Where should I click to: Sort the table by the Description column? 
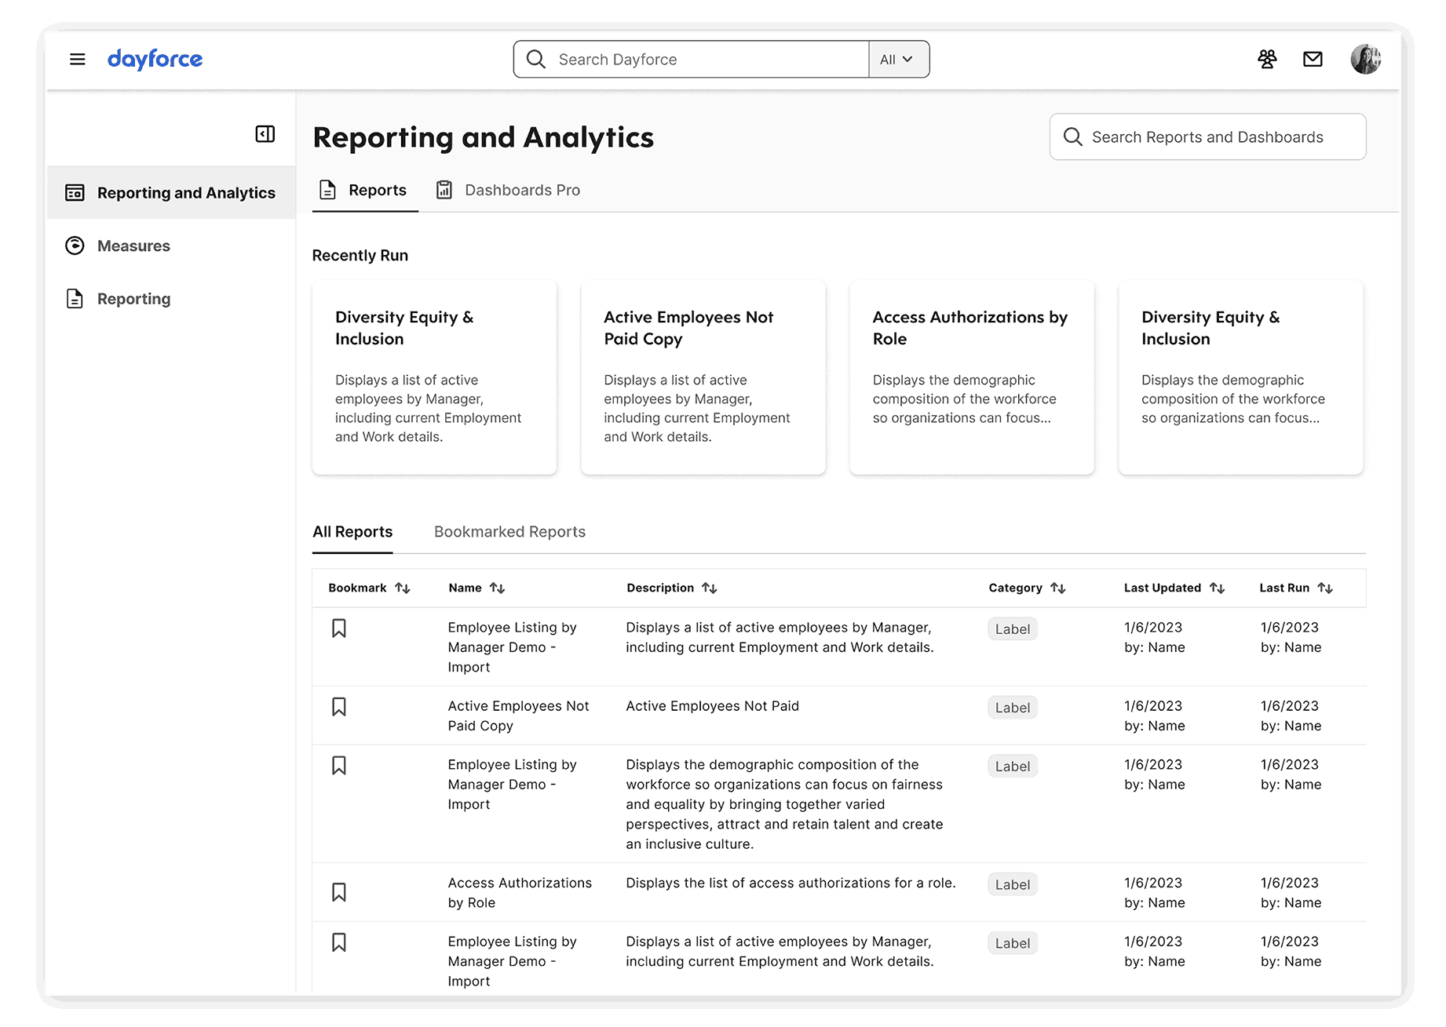710,588
